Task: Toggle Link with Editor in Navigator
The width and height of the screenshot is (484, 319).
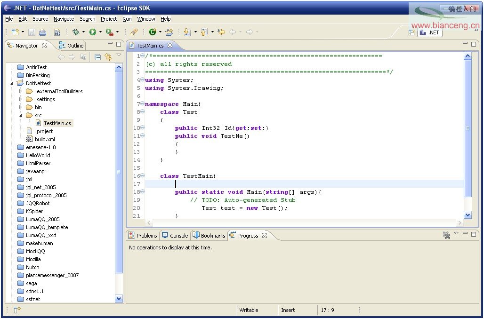Action: (x=108, y=57)
